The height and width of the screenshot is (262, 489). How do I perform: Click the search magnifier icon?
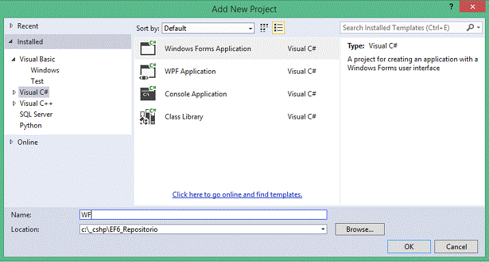click(x=471, y=27)
